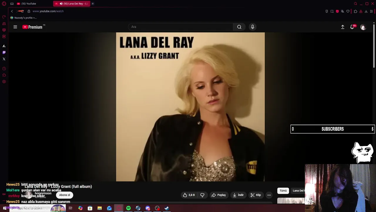Open the Opera account profile icon

pyautogui.click(x=361, y=11)
